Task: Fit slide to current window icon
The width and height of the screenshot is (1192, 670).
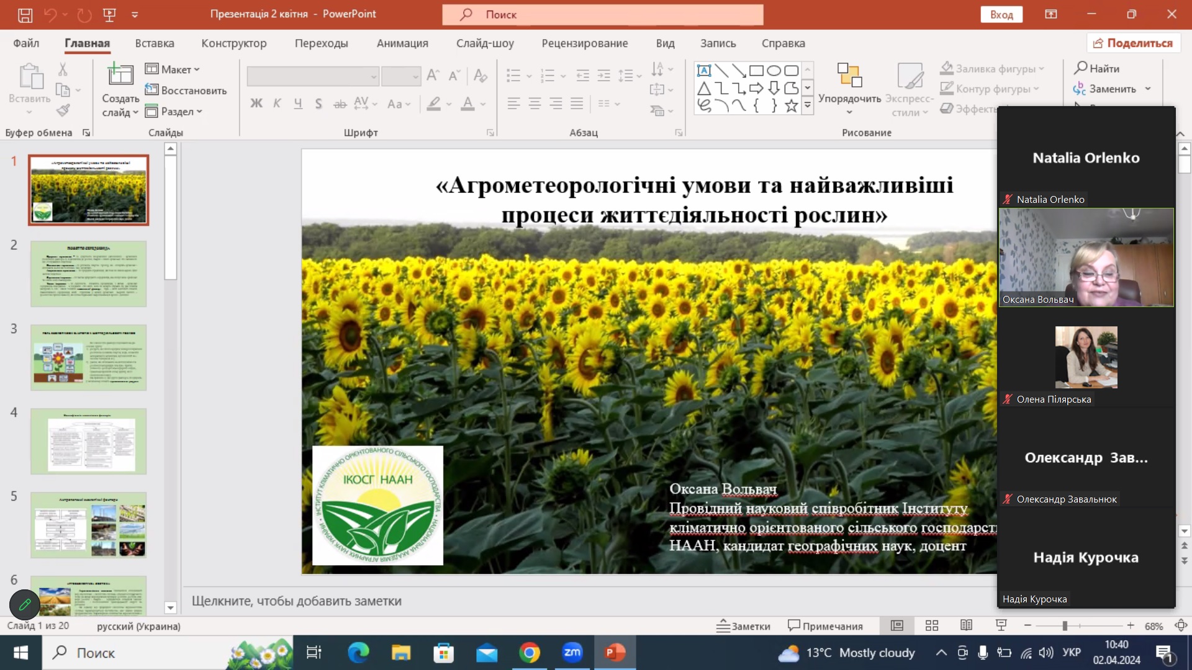Action: click(1180, 625)
